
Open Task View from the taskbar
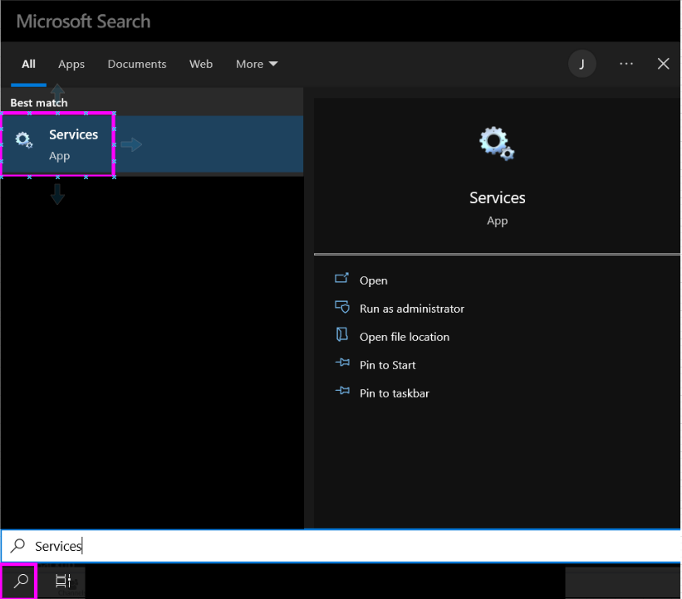click(x=63, y=581)
